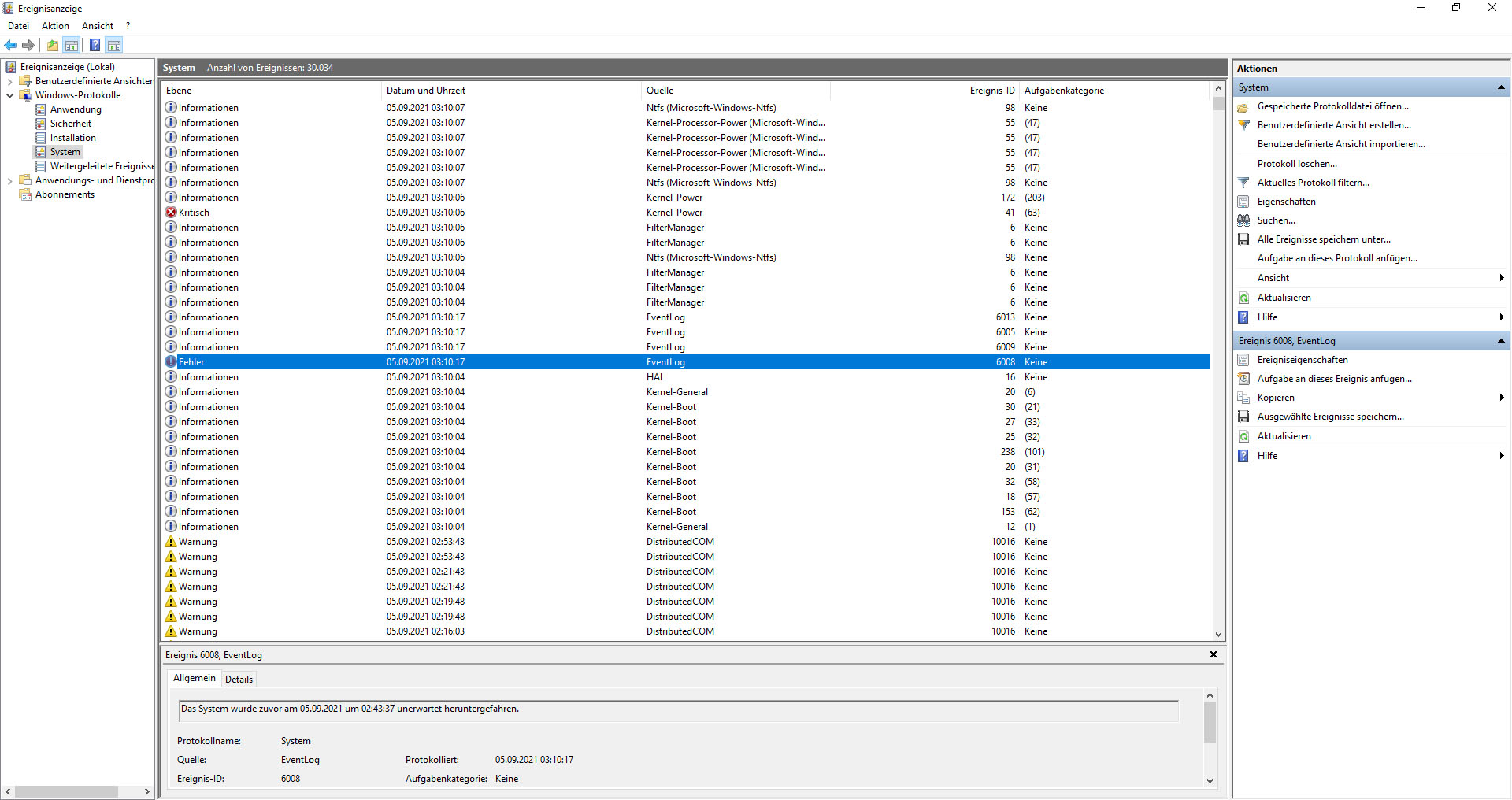Switch to the Details tab
Screen dimensions: 1512x800
tap(239, 680)
